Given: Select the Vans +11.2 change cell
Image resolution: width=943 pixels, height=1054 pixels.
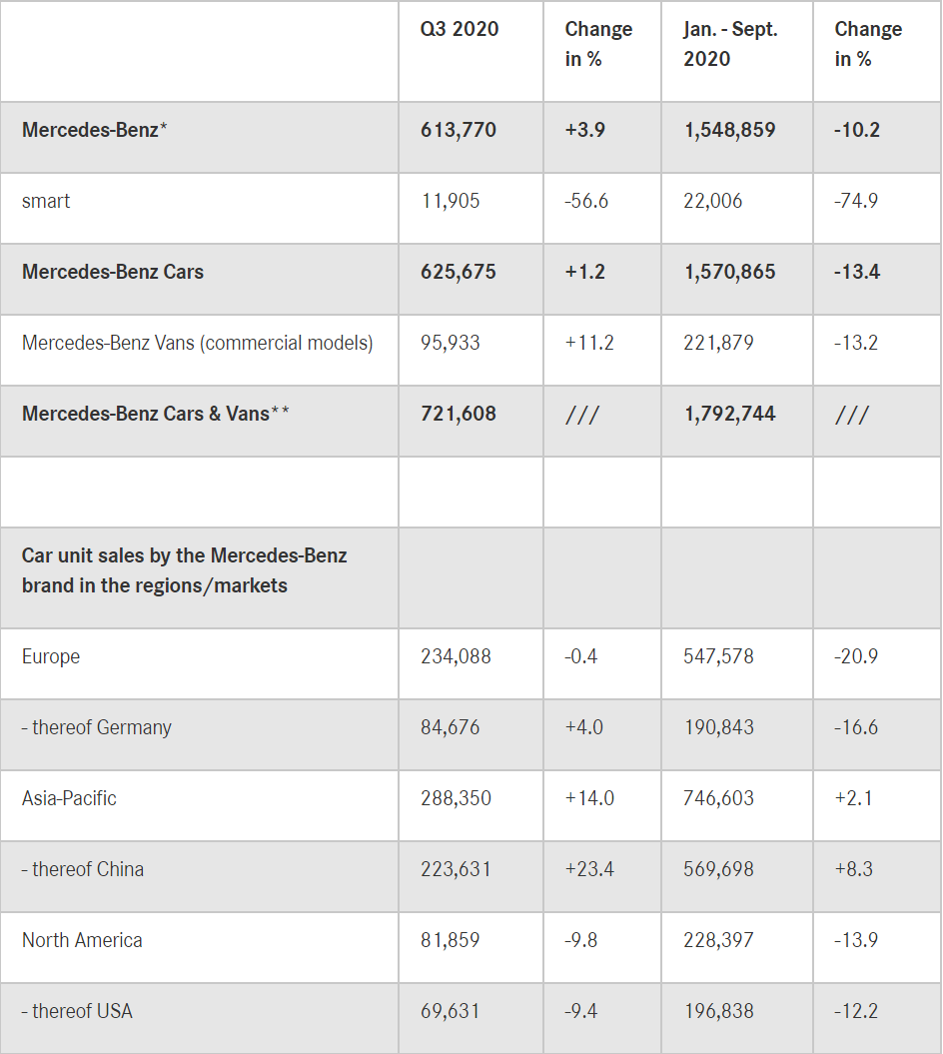Looking at the screenshot, I should (x=589, y=343).
